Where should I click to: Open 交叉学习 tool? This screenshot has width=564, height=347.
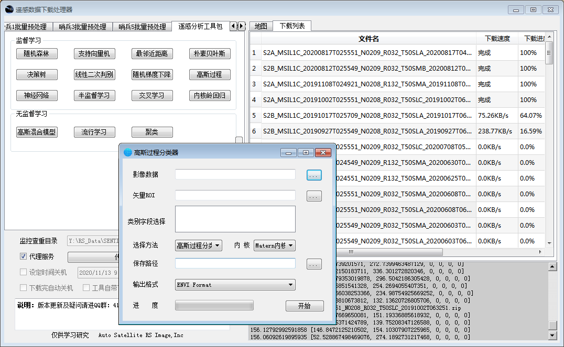(x=152, y=95)
